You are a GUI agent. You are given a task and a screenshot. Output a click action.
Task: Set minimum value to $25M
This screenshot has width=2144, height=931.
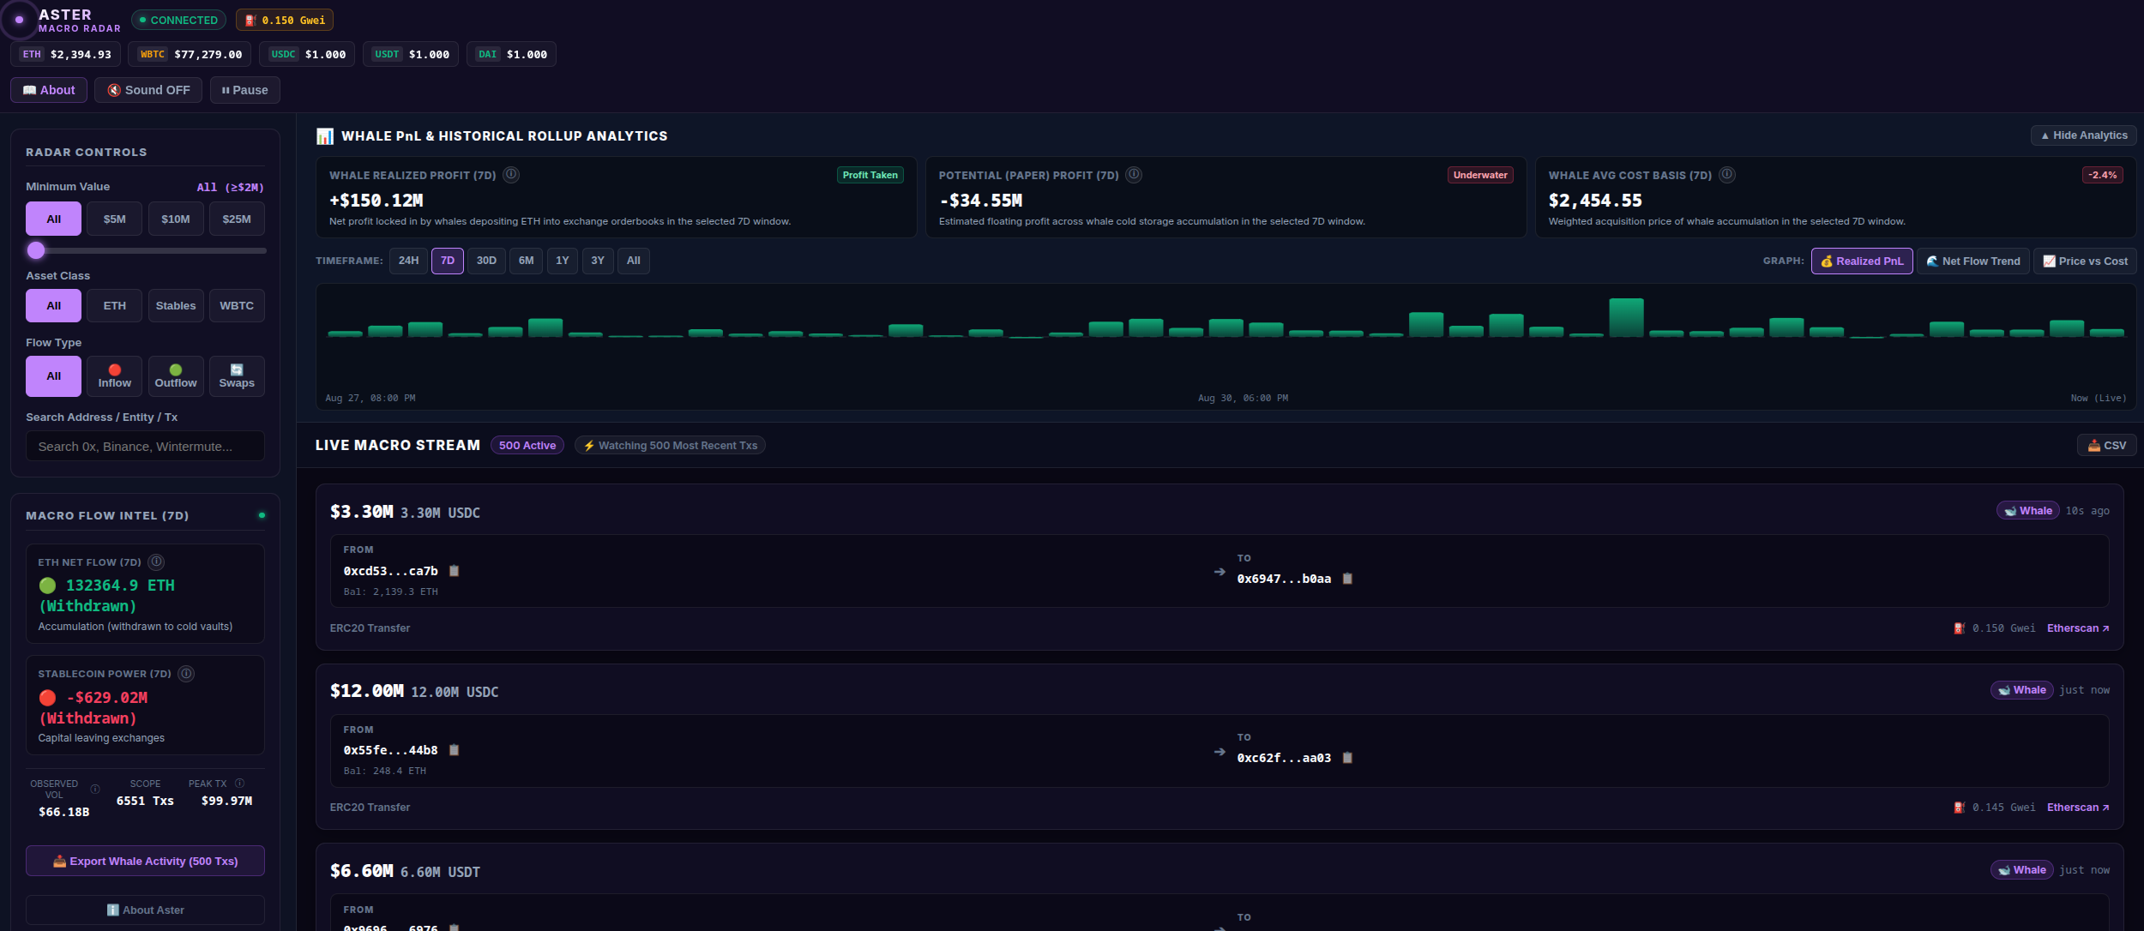click(x=237, y=219)
